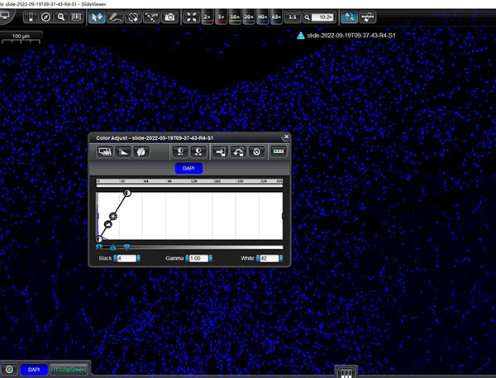Select the fit-to-window icon
The image size is (496, 378).
192,17
